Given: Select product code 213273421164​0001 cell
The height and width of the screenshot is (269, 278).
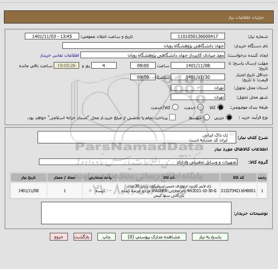Looking at the screenshot, I should coord(238,191).
